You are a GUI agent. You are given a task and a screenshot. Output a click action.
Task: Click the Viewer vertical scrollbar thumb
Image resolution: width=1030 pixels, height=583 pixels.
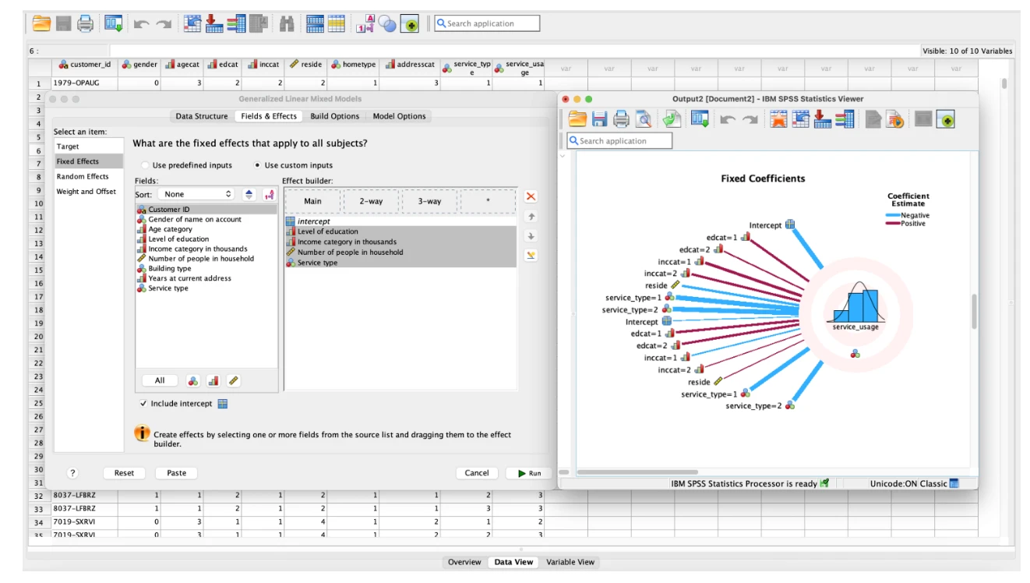point(973,311)
